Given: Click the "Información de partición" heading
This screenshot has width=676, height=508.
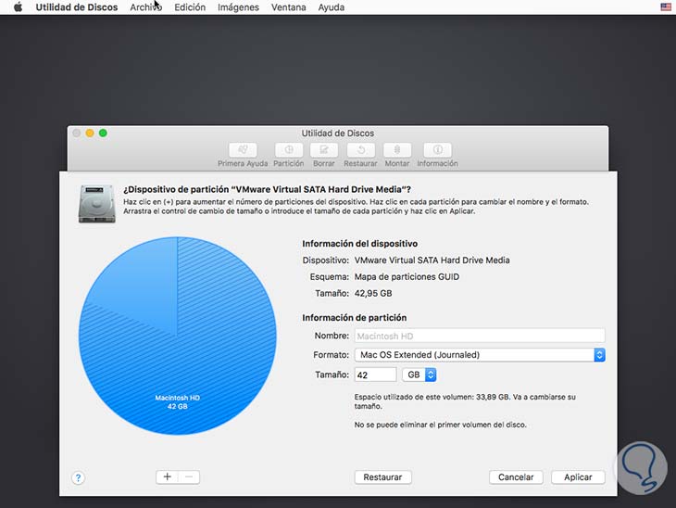Looking at the screenshot, I should (355, 318).
